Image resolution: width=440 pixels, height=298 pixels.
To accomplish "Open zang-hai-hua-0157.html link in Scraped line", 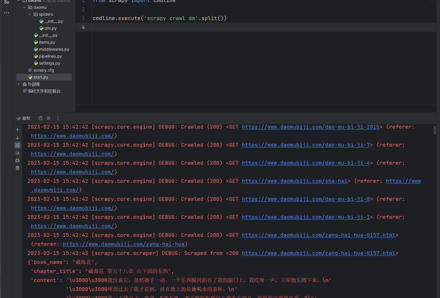I will click(319, 253).
